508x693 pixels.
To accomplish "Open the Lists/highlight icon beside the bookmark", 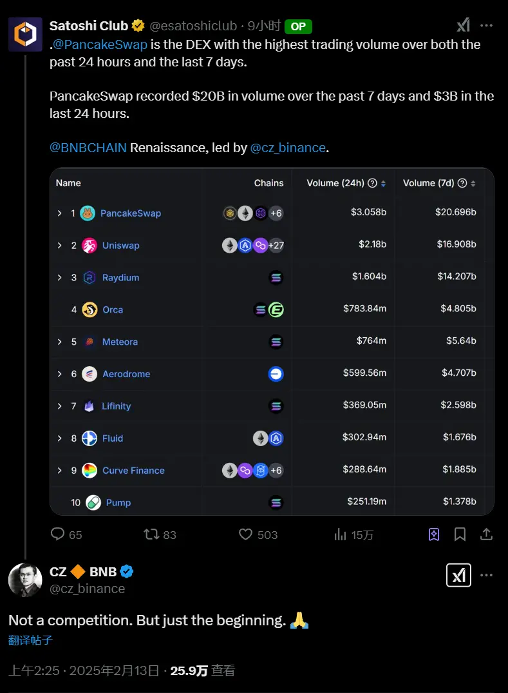I will pyautogui.click(x=433, y=534).
